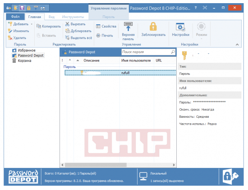Screen dimensions: 248x190
Task: Click the masked password asterisks in details
Action: click(209, 102)
